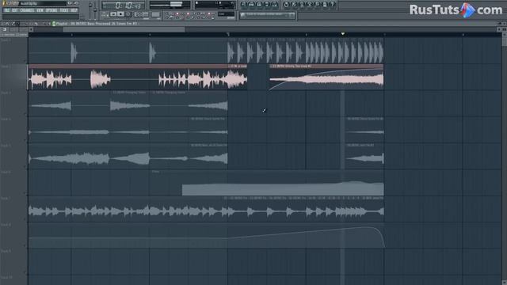Move the Playlist horizontal scrollbar thumb
Image resolution: width=507 pixels, height=285 pixels.
click(x=124, y=29)
